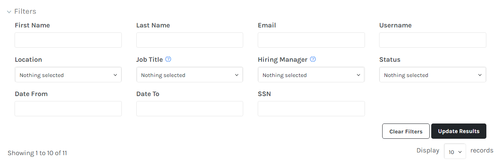The image size is (499, 162).
Task: Open the Job Title help icon
Action: point(168,59)
